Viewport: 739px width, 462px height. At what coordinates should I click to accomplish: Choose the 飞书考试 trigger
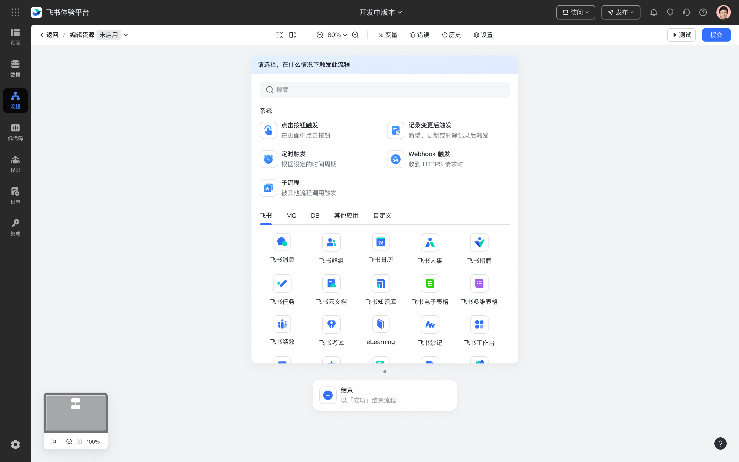coord(331,331)
